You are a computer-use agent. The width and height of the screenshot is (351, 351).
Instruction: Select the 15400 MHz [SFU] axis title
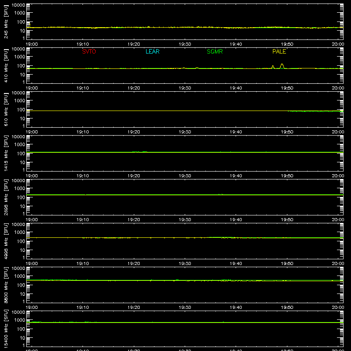(x=6, y=329)
